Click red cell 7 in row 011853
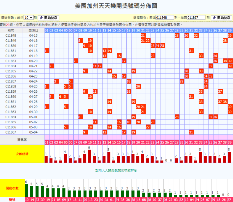 click(76, 61)
